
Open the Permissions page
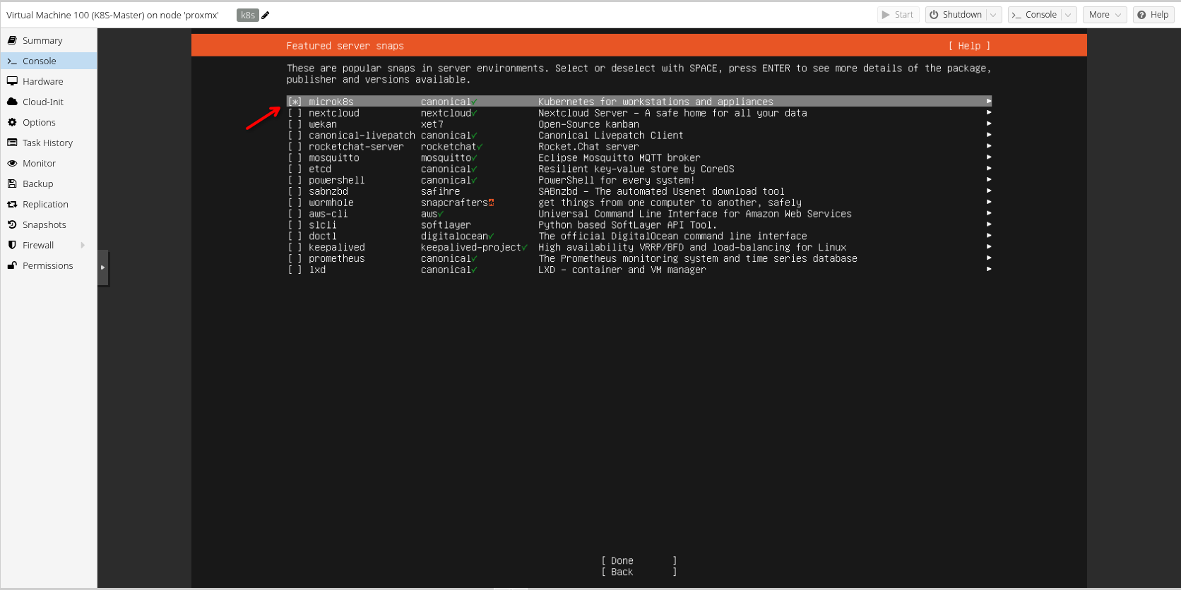49,265
